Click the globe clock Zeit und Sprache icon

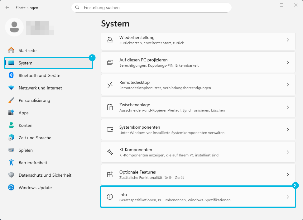(x=11, y=137)
